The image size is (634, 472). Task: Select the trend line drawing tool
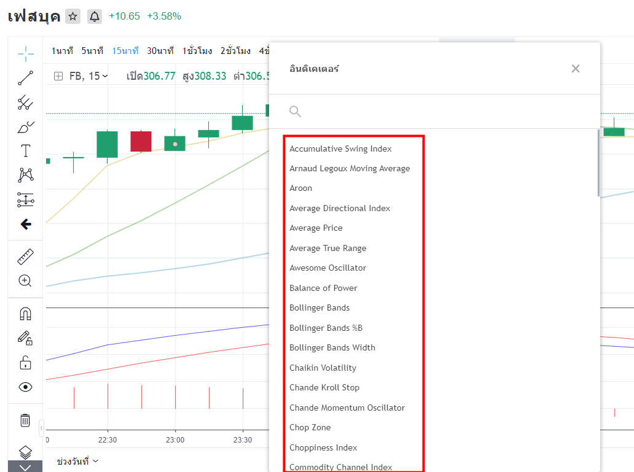pos(25,78)
